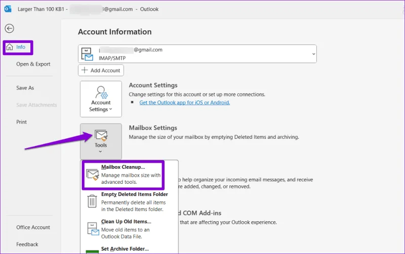Click the window title 'Larger Than 100 KB1'
Image resolution: width=405 pixels, height=254 pixels.
41,9
